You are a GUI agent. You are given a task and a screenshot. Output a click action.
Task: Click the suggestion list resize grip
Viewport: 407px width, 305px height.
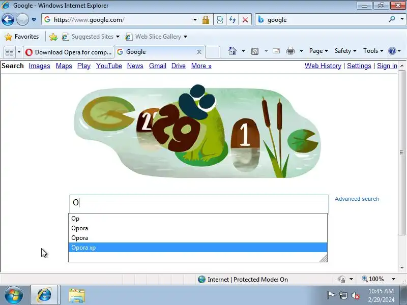(x=324, y=258)
